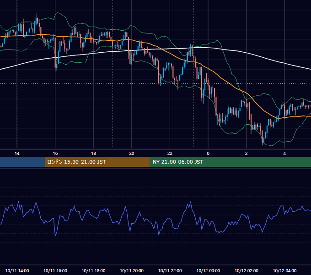
Task: Click the hour label 18 on price chart
Action: click(93, 154)
